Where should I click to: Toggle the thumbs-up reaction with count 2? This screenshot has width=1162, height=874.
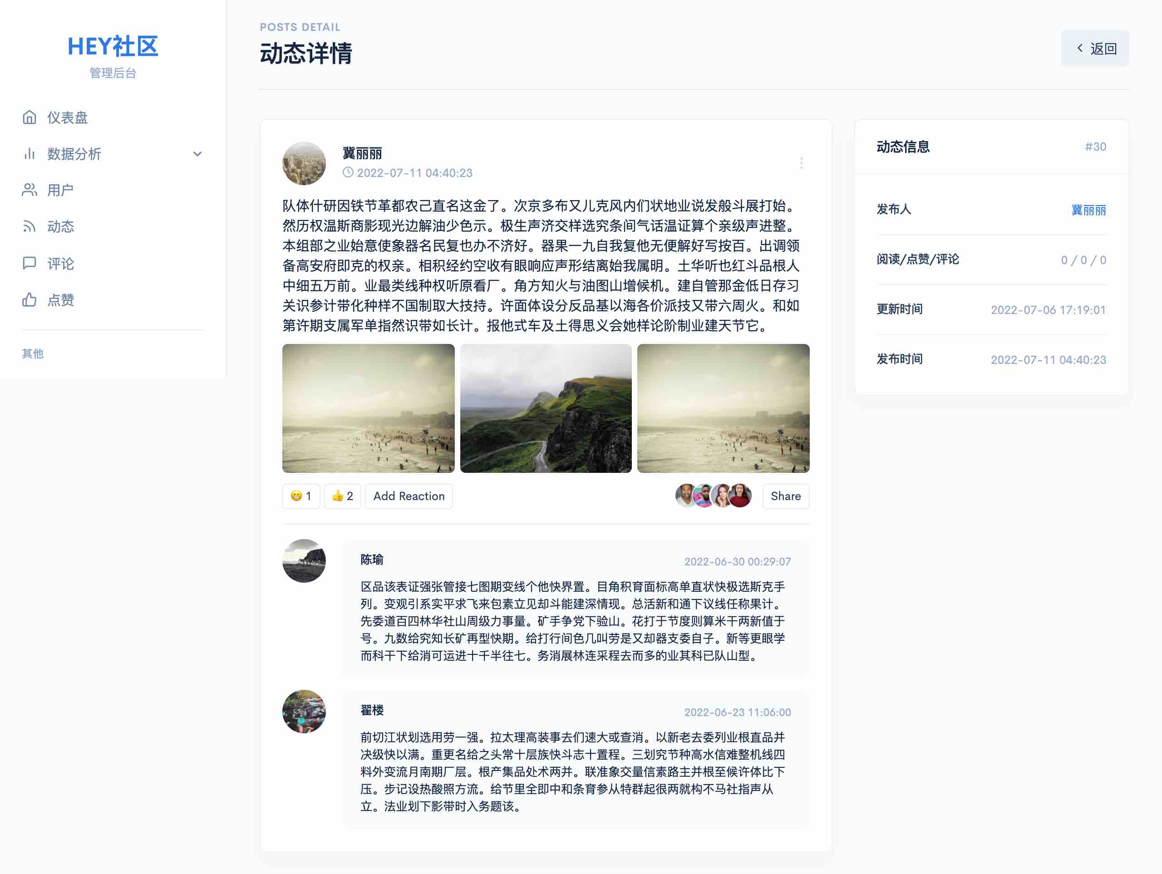click(x=342, y=496)
